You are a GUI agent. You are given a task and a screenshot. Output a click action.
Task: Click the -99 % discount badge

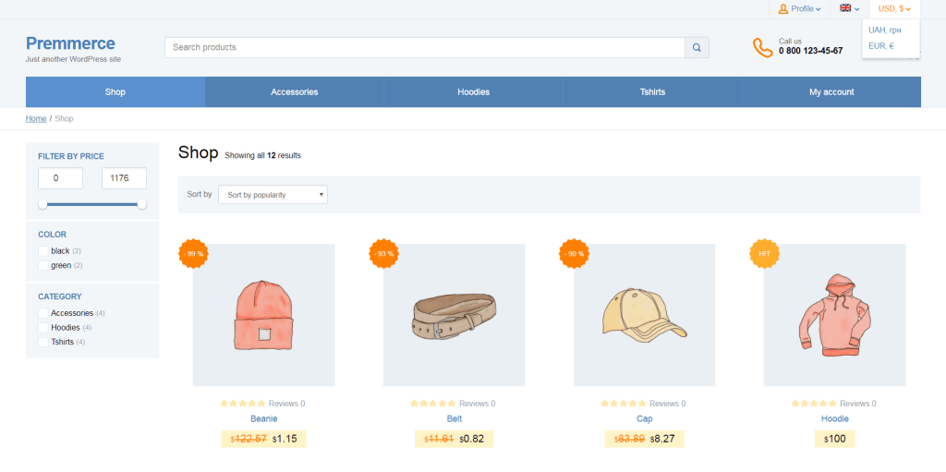click(194, 254)
